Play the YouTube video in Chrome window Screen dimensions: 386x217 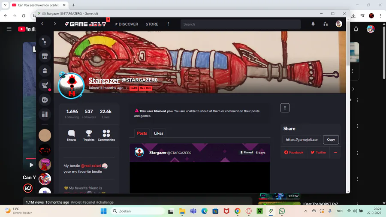pyautogui.click(x=31, y=165)
